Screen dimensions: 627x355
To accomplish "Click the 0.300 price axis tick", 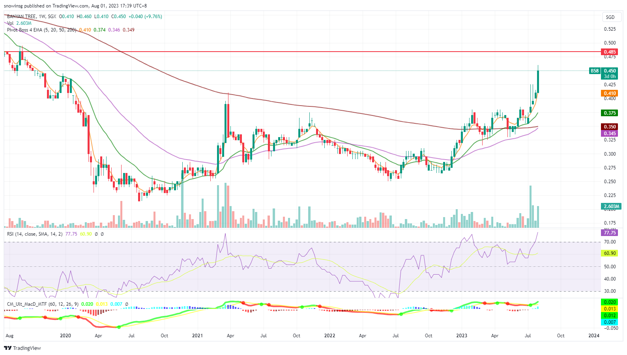I will point(610,154).
